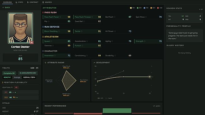Viewport: 205px width, 115px height.
Task: Click the info icon next to Bull Rush
Action: click(115, 17)
